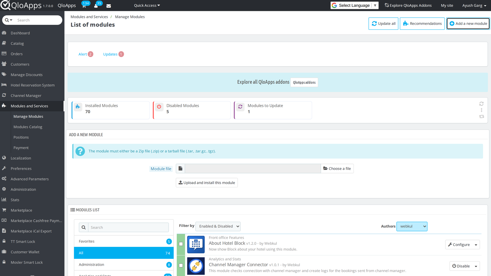Open the messages envelope icon
Image resolution: width=491 pixels, height=276 pixels.
(109, 6)
